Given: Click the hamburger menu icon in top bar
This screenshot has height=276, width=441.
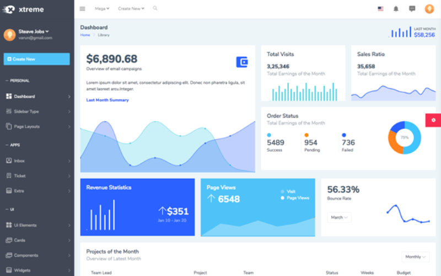Looking at the screenshot, I should [83, 9].
